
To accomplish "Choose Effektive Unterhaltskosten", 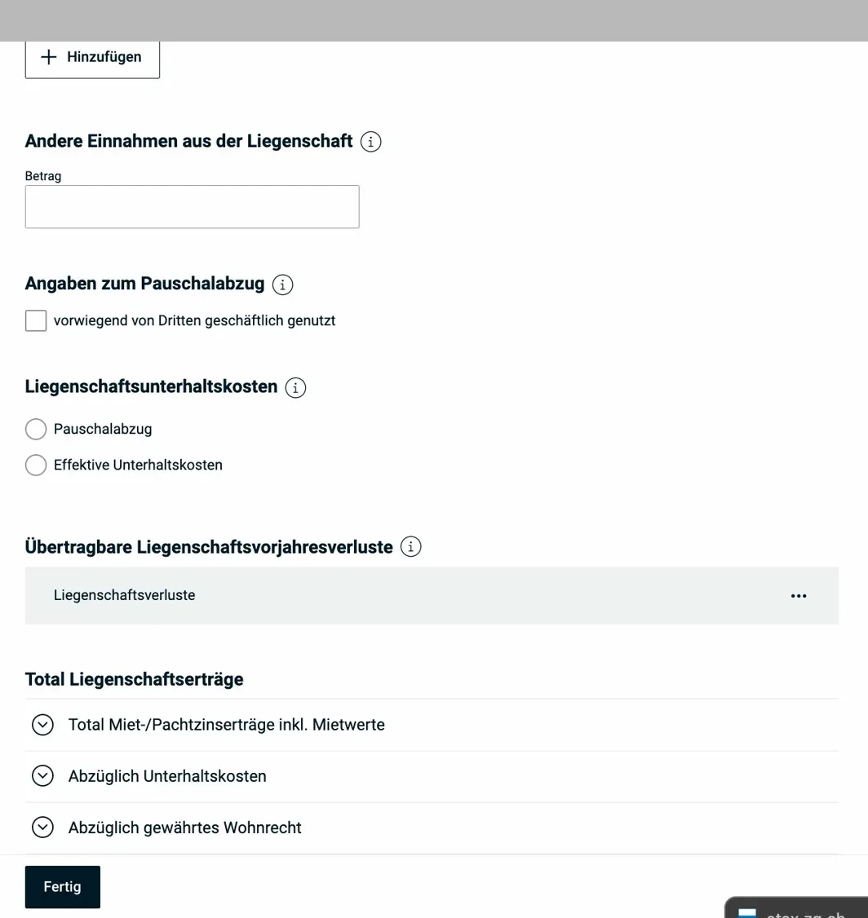I will tap(35, 465).
